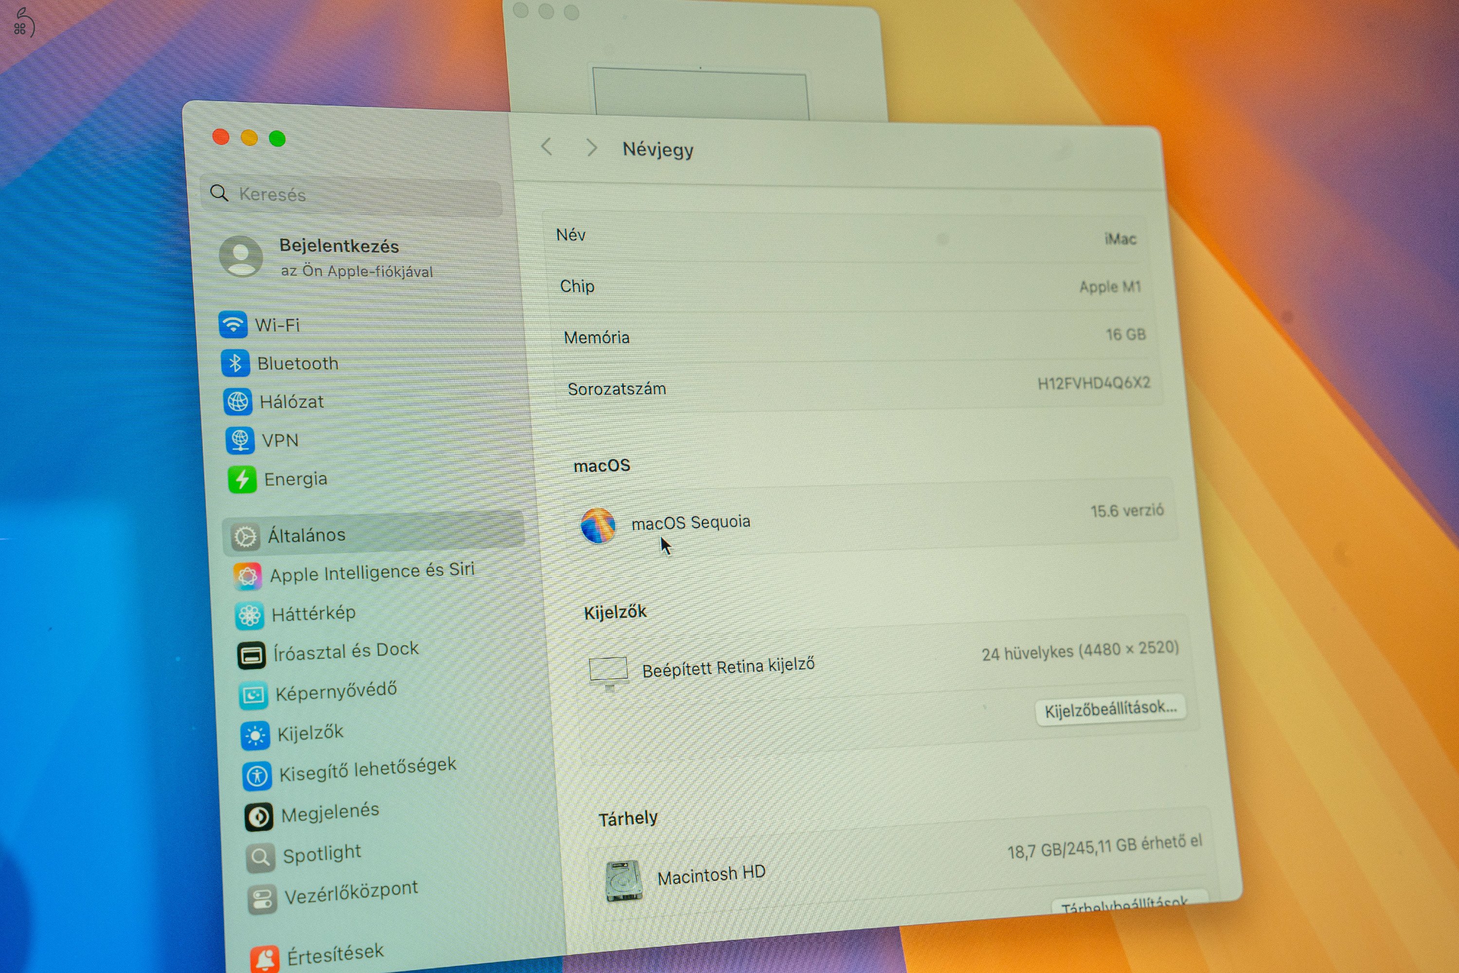The width and height of the screenshot is (1459, 973).
Task: Click the Macintosh HD drive icon
Action: coord(623,880)
